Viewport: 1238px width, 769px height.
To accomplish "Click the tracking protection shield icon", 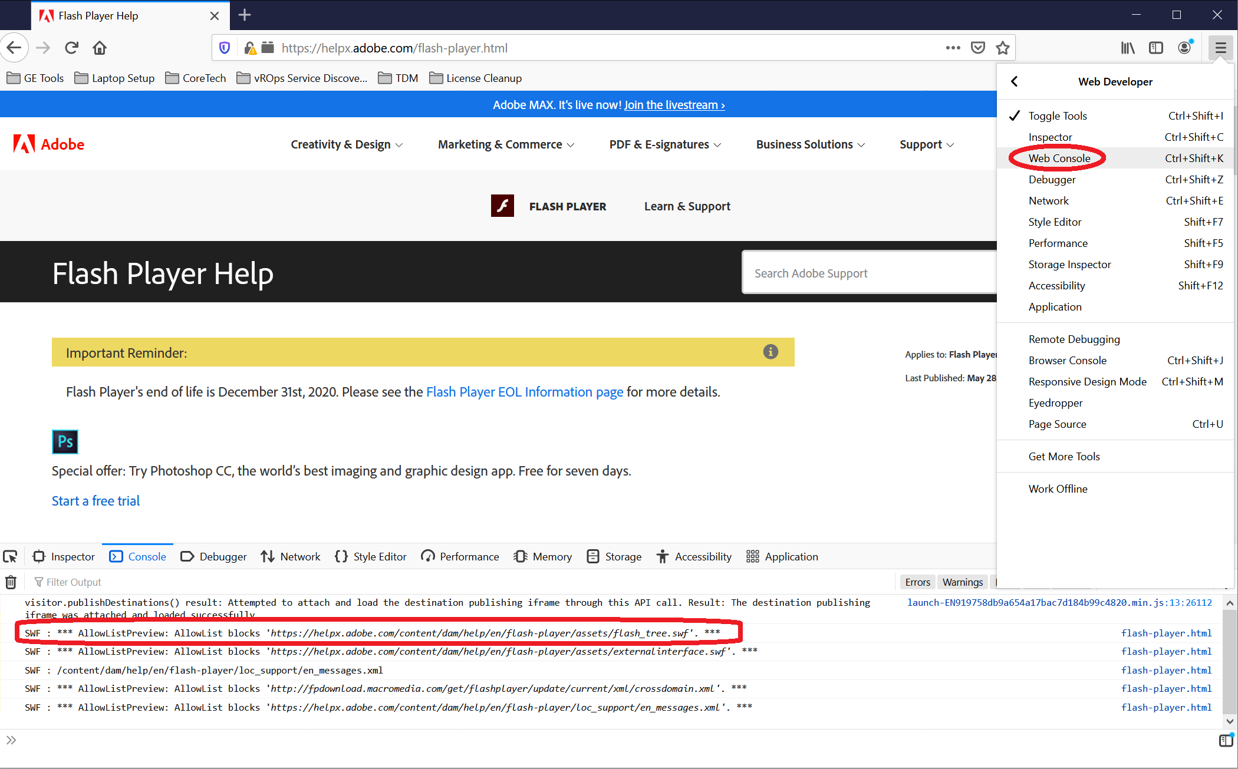I will pos(225,48).
